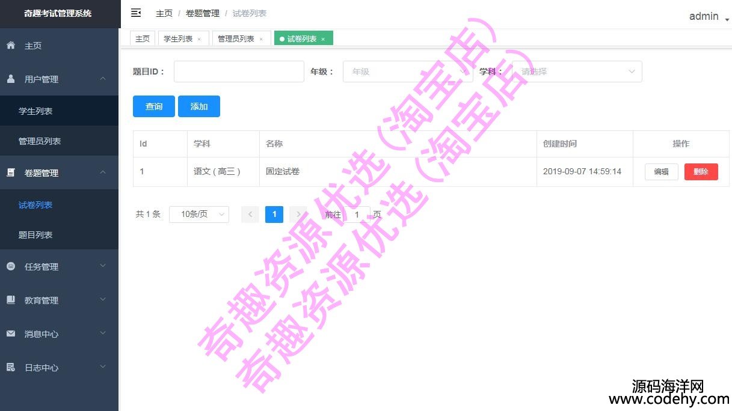Click the task icon beside 任务管理
Viewport: 732px width, 411px height.
pyautogui.click(x=11, y=266)
